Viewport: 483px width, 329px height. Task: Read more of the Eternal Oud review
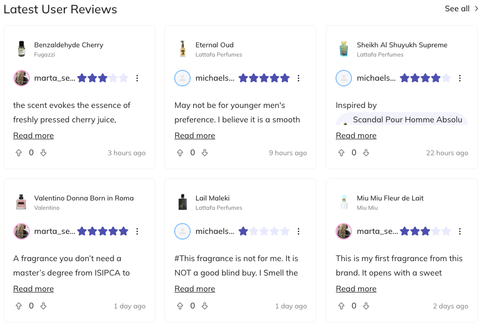[x=195, y=136]
